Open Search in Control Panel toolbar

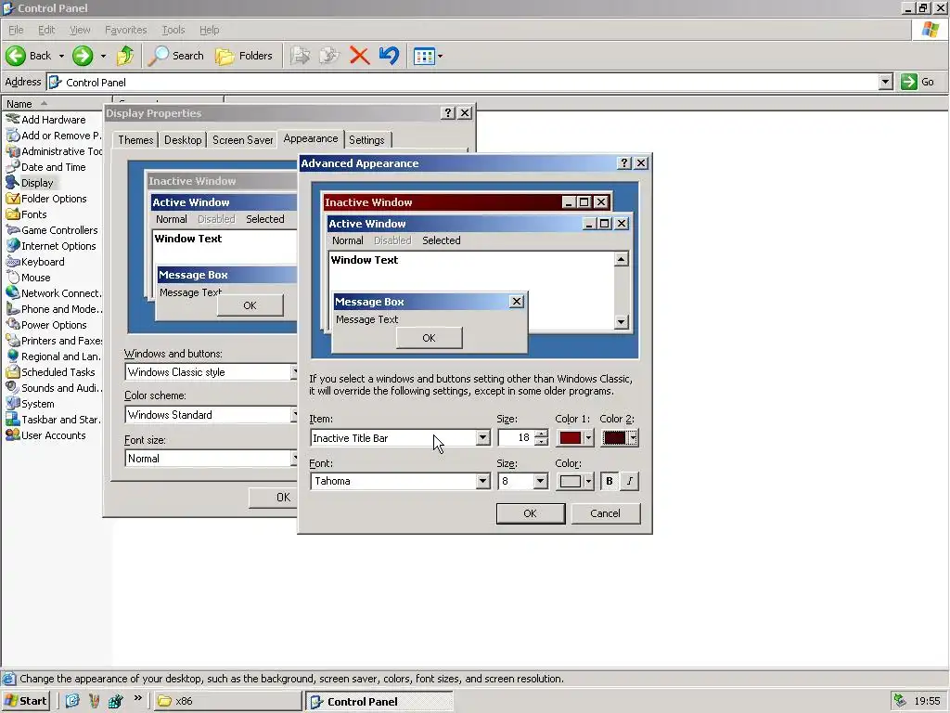click(176, 56)
